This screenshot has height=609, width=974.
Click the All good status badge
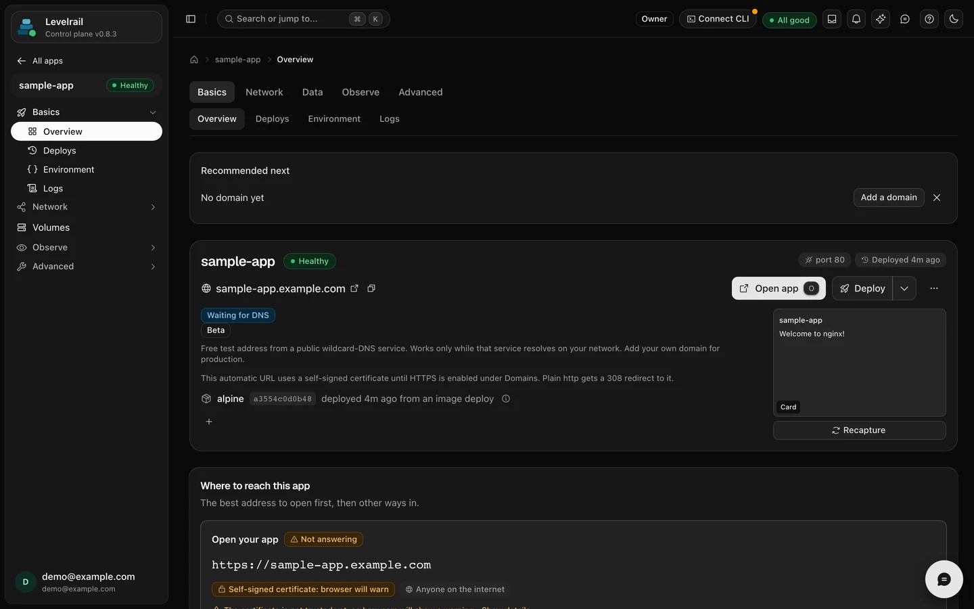(x=789, y=20)
